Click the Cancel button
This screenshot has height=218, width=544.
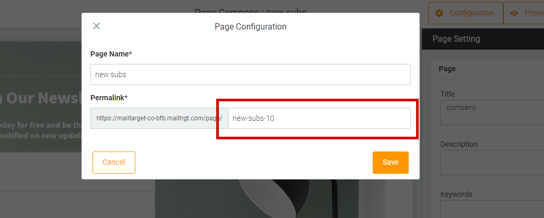coord(114,162)
